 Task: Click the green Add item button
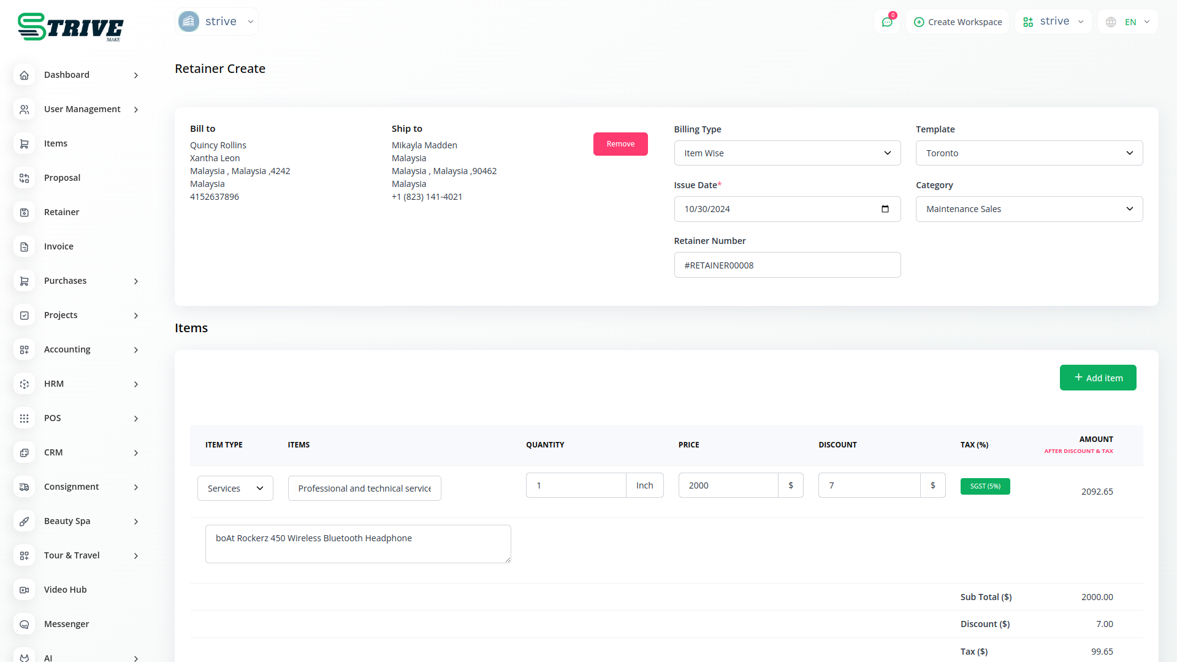(1097, 378)
